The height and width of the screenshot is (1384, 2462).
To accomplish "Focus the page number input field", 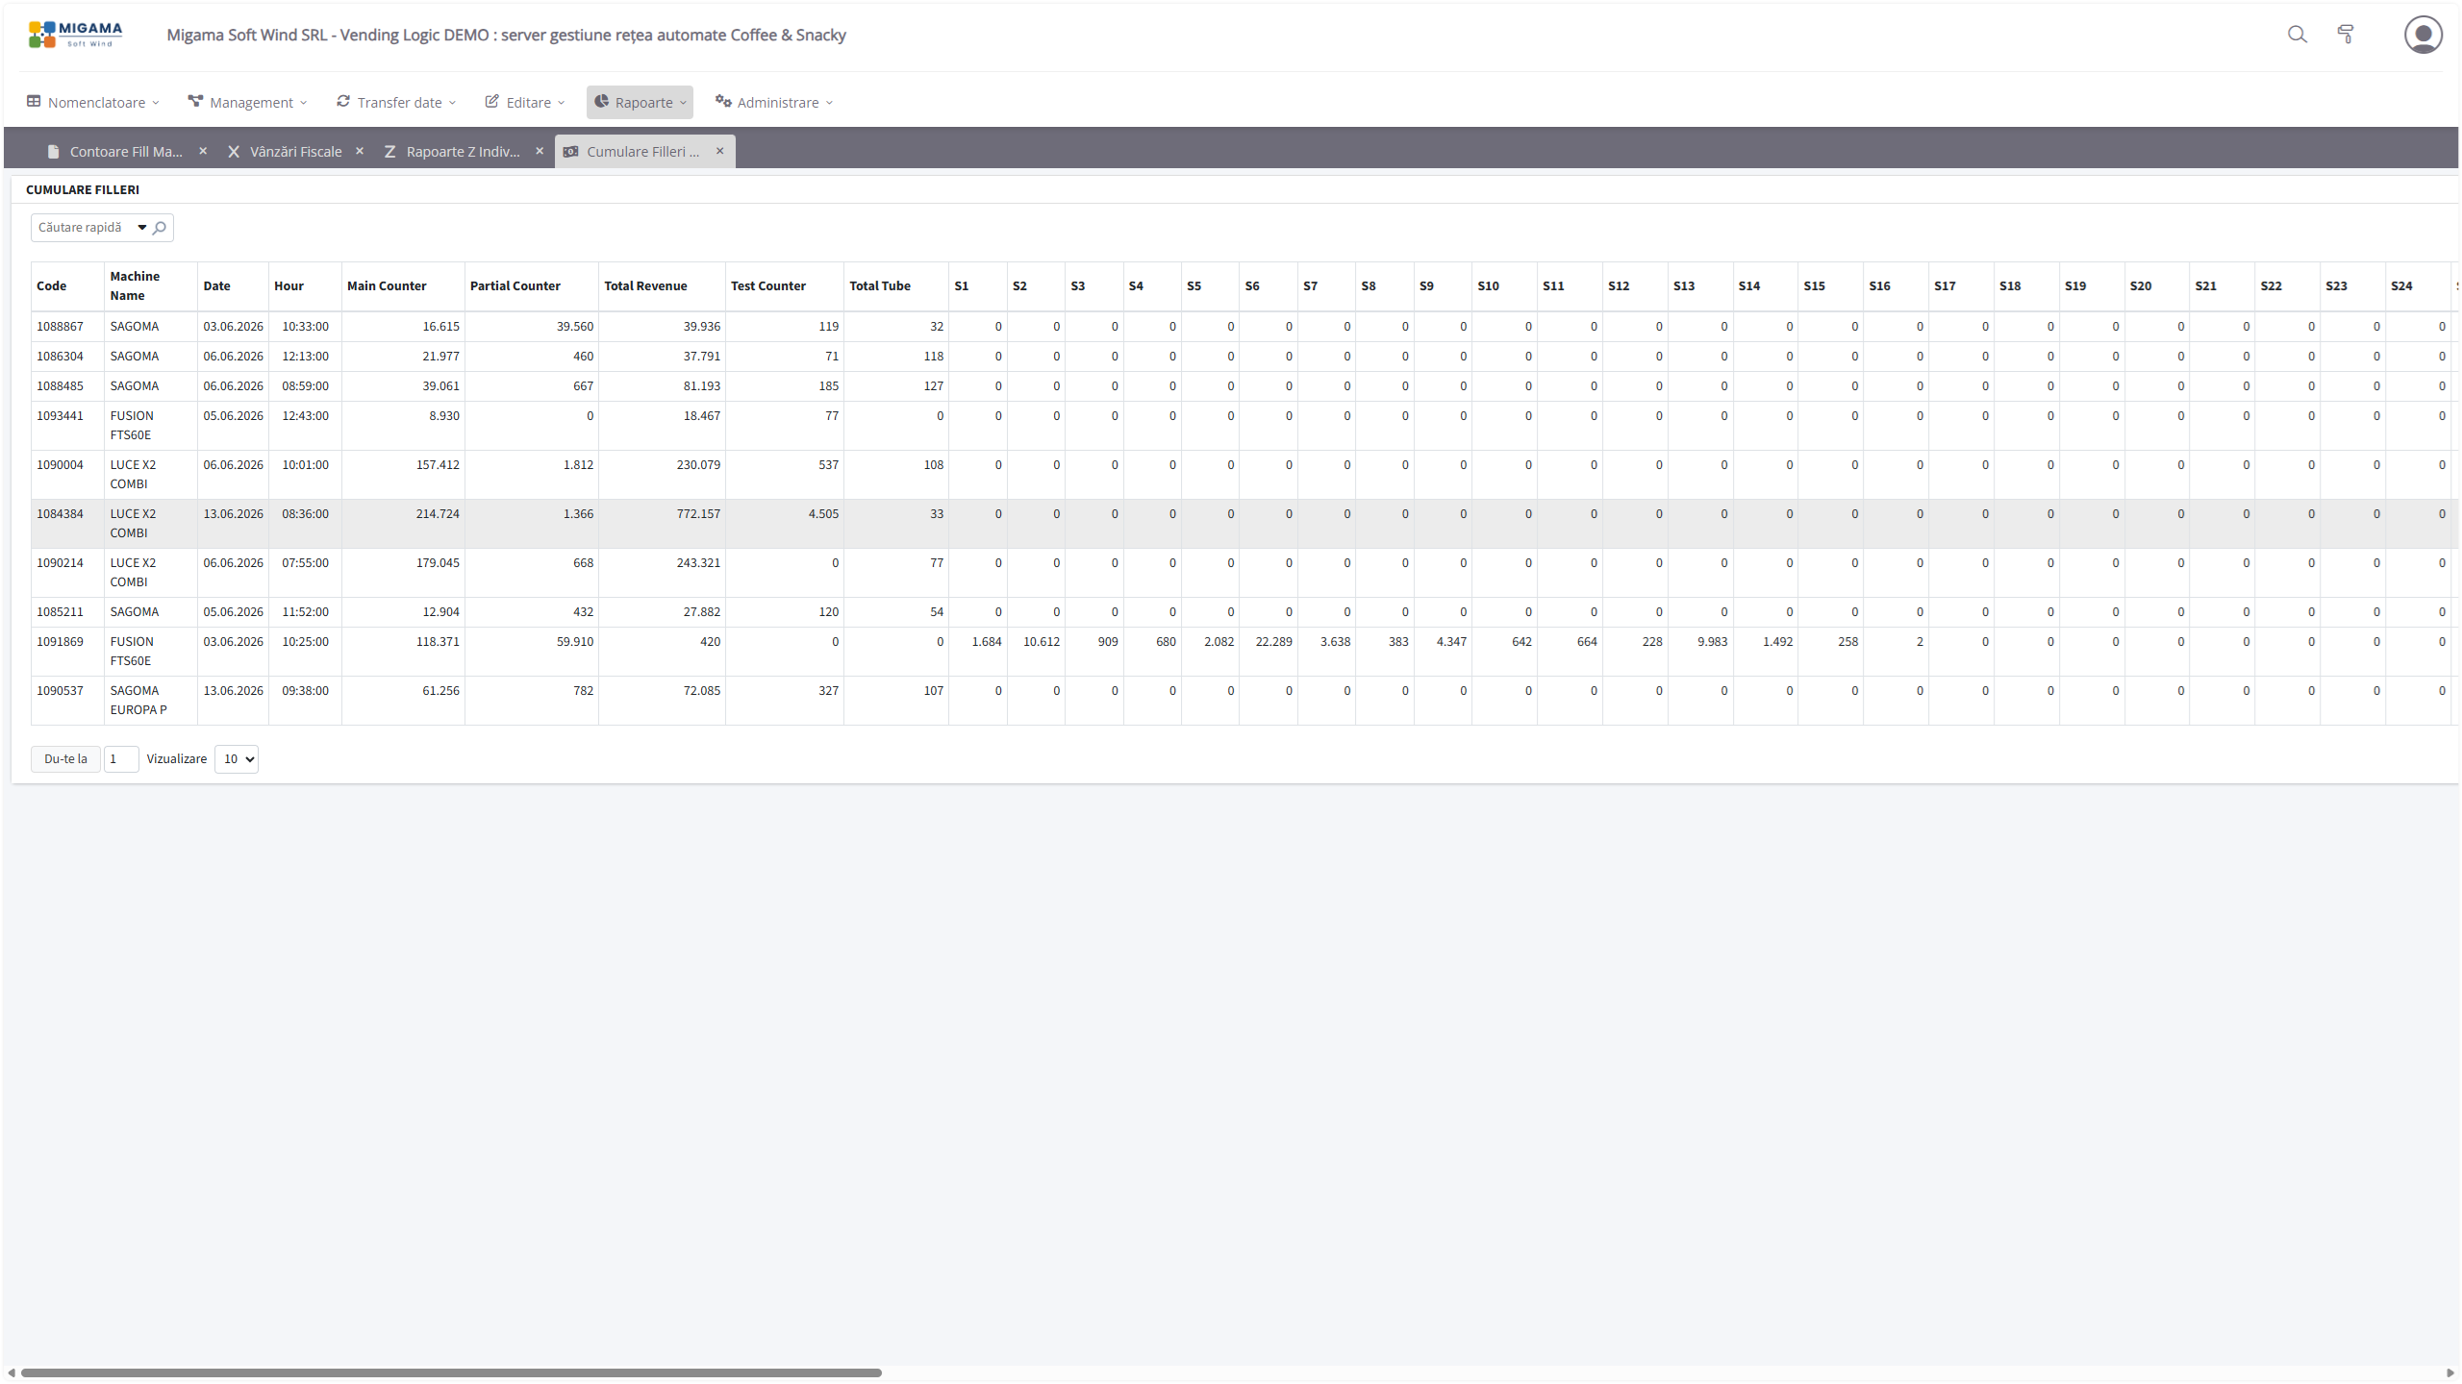I will [121, 759].
